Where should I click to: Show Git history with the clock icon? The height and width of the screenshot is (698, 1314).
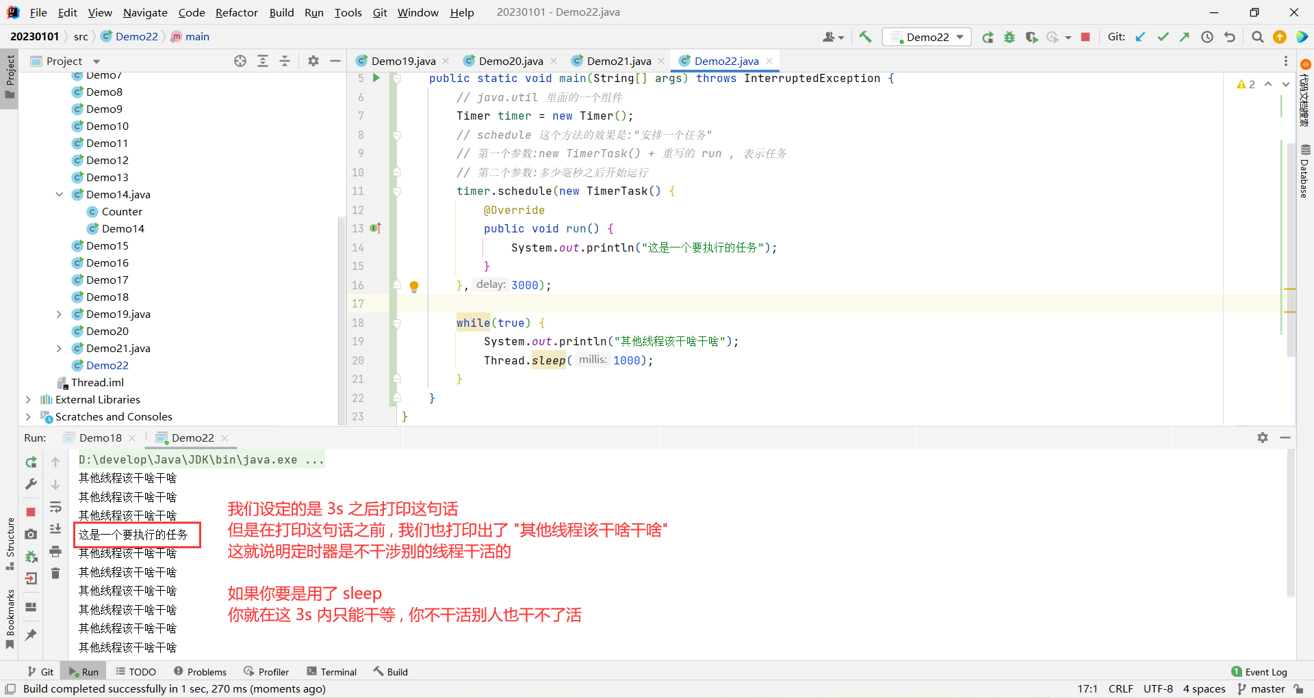(x=1207, y=37)
